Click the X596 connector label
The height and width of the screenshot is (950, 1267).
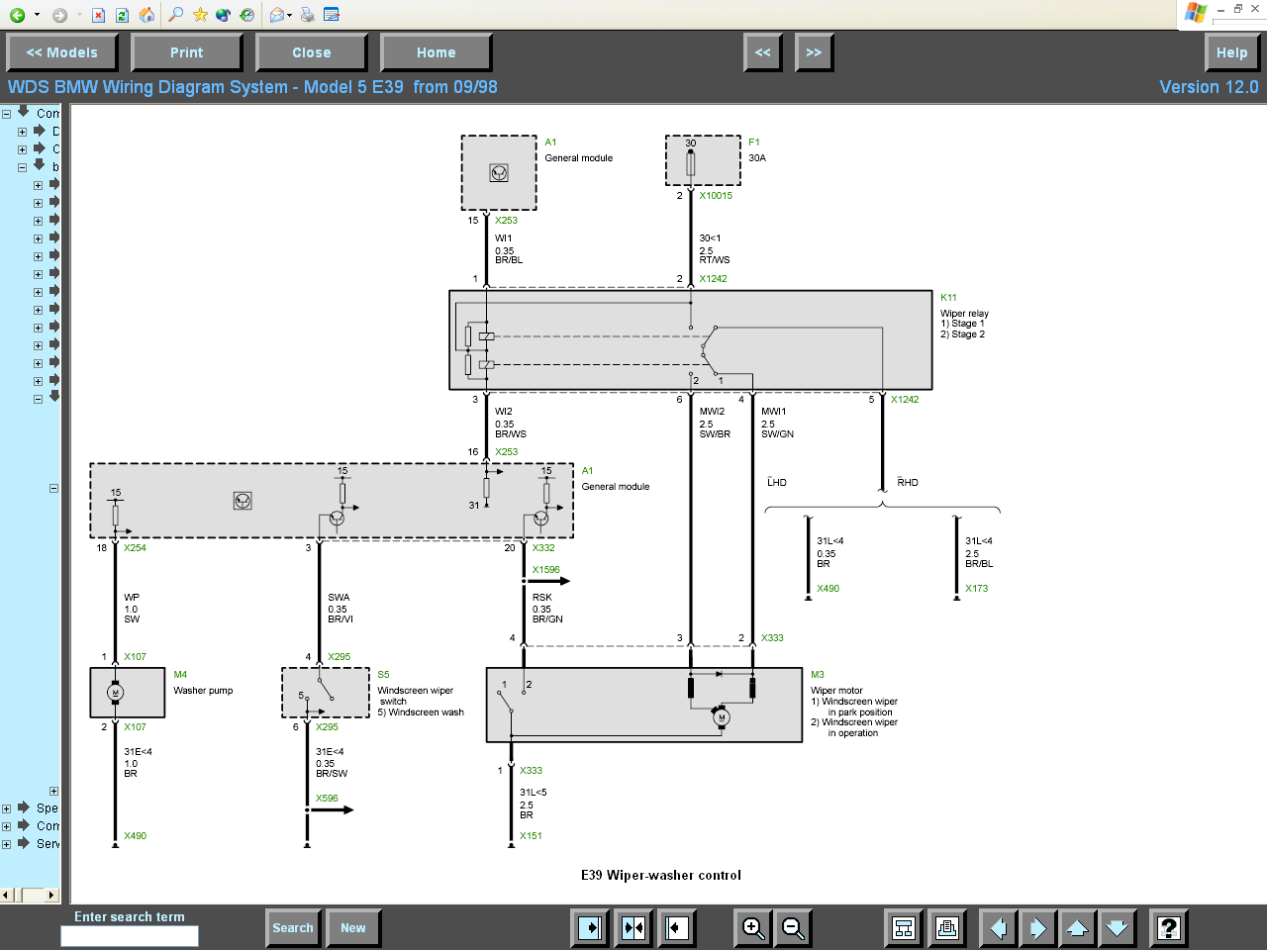tap(327, 799)
